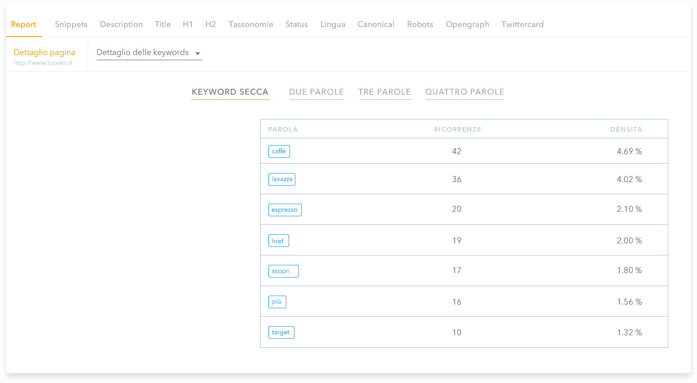Select density value 4.69 %

click(629, 151)
